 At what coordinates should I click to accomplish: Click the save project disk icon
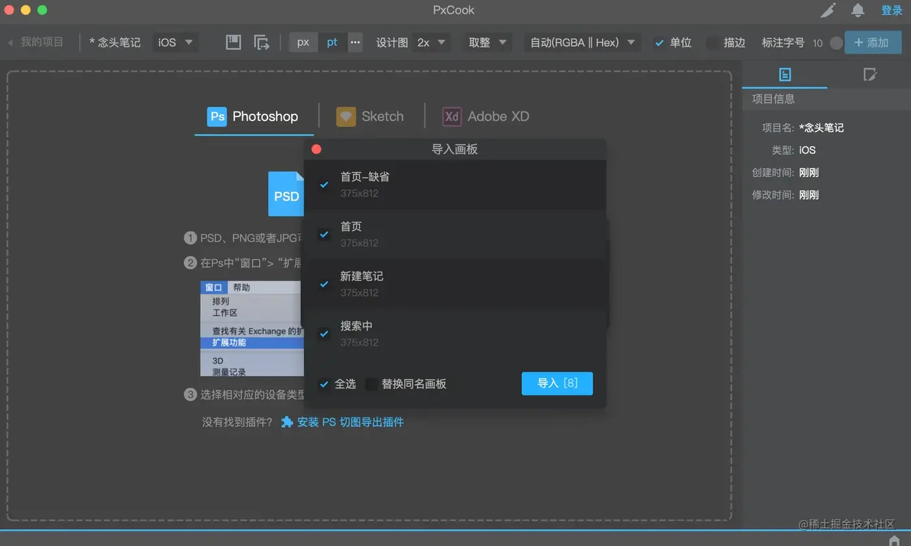pos(234,42)
